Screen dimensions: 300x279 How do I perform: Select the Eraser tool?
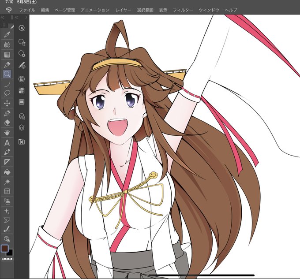7,123
